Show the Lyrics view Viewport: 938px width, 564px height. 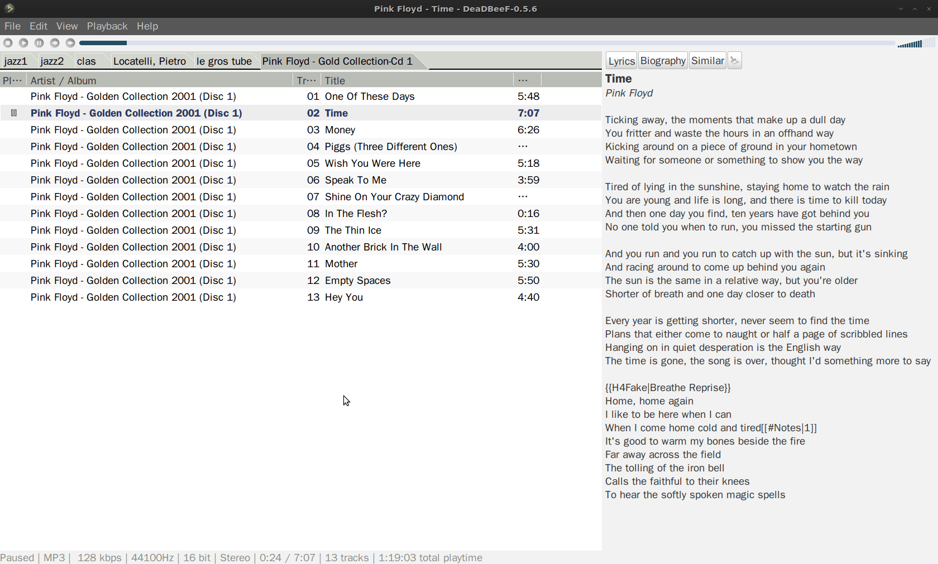coord(621,61)
